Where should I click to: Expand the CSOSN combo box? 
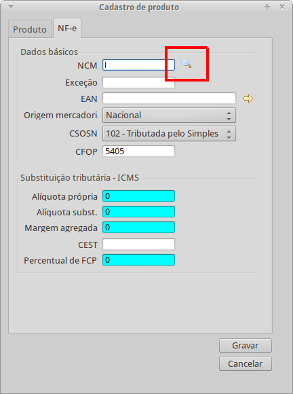pos(169,133)
